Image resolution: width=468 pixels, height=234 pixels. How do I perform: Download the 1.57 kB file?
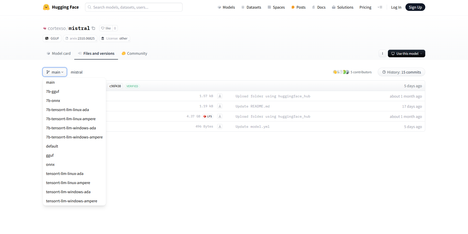point(220,96)
